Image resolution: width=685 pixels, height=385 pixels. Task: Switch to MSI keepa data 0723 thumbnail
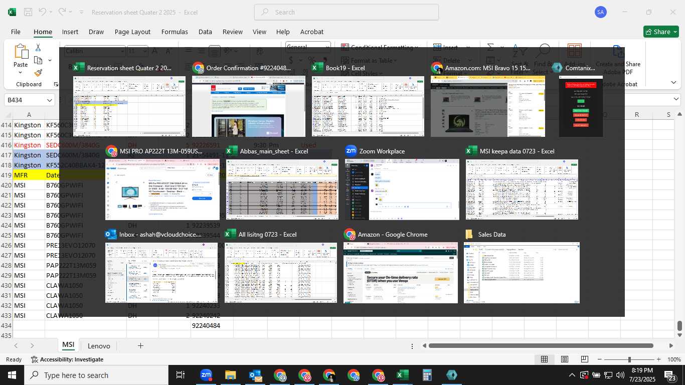(522, 189)
